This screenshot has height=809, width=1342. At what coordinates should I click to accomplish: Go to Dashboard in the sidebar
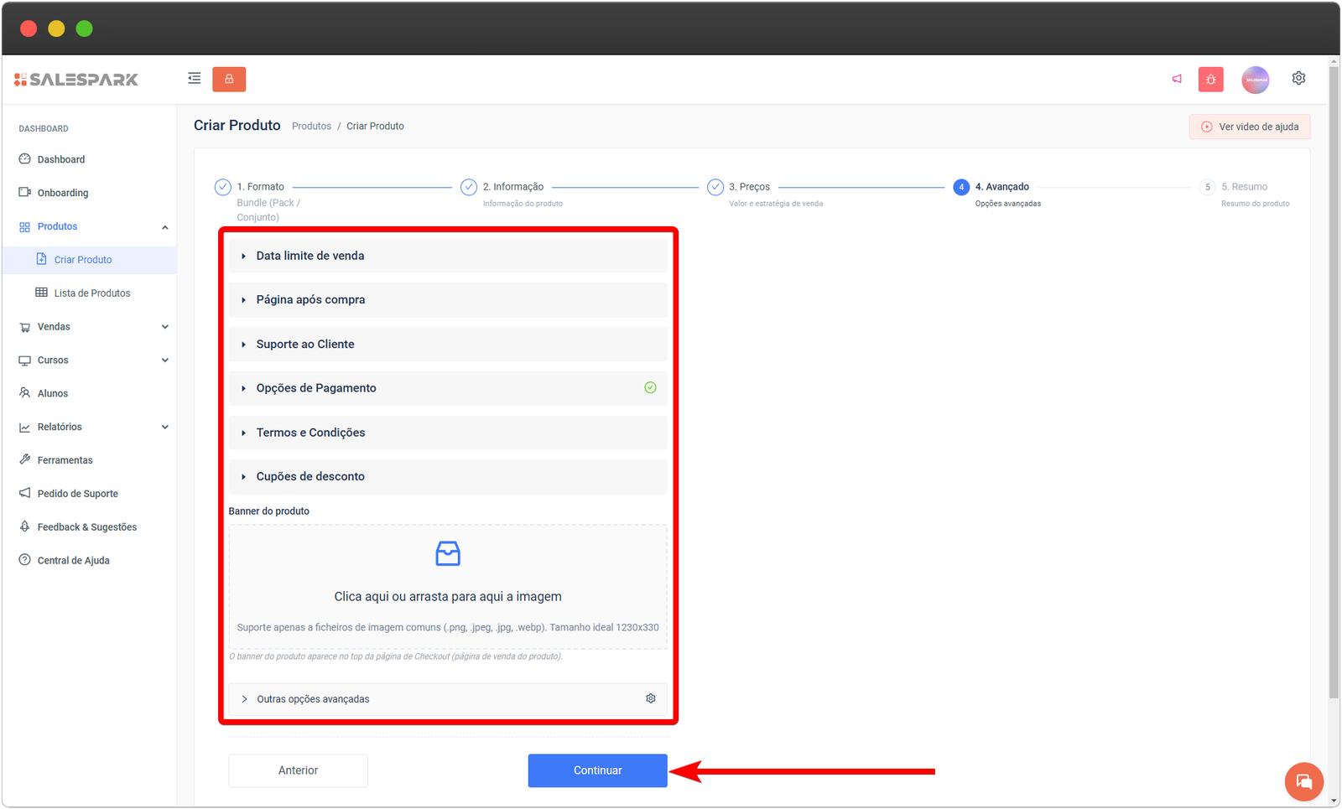tap(60, 159)
